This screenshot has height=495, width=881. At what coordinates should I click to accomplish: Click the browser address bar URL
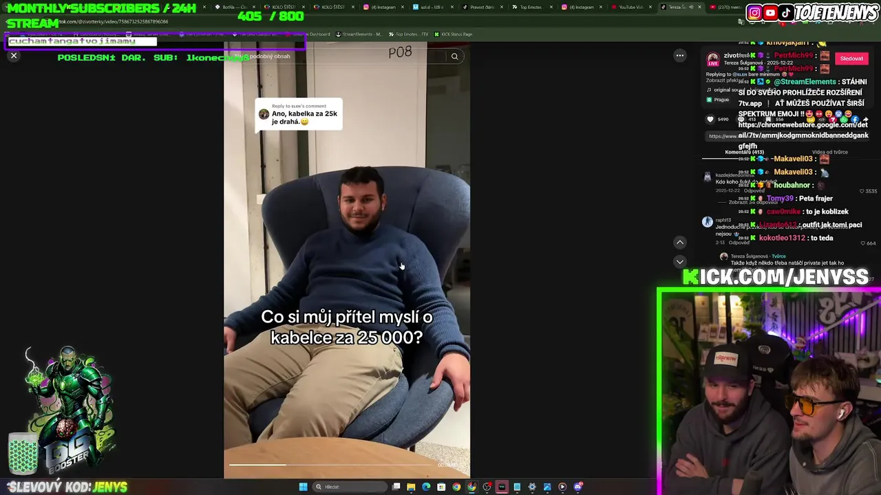click(114, 21)
